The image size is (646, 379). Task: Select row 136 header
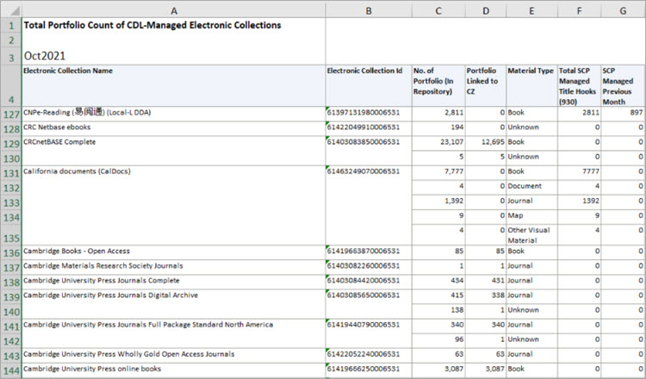pyautogui.click(x=10, y=252)
